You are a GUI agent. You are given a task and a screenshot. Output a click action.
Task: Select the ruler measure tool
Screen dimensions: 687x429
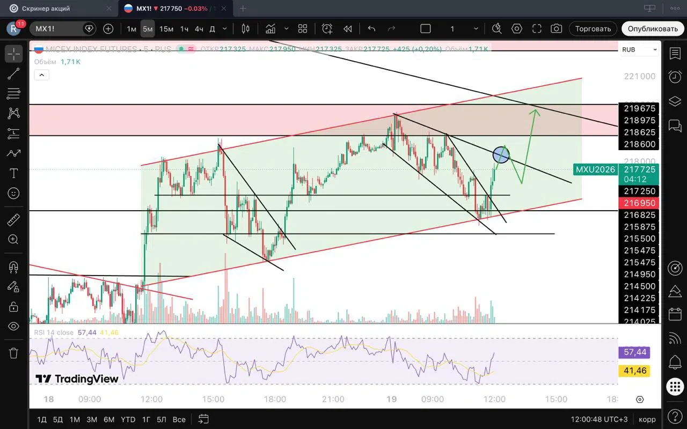13,220
